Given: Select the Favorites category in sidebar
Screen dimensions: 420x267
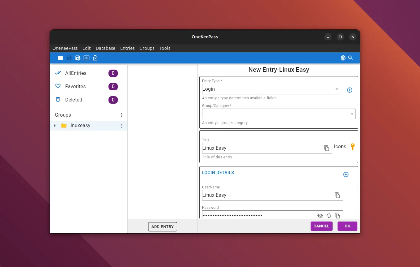Looking at the screenshot, I should point(75,87).
